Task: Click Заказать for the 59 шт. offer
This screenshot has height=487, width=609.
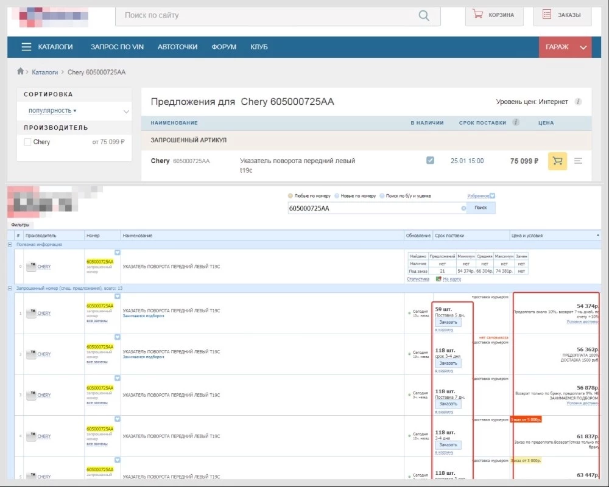Action: 448,322
